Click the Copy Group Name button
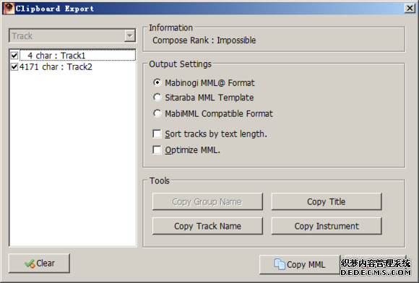This screenshot has width=419, height=283. click(x=207, y=201)
